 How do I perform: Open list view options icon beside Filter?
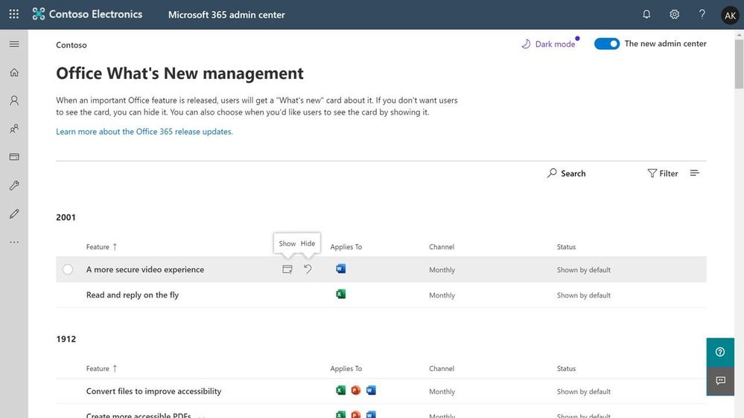pyautogui.click(x=695, y=173)
